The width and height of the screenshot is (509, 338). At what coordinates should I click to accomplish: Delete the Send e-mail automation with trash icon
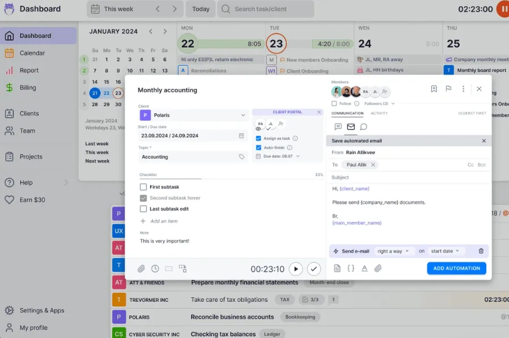pos(481,251)
